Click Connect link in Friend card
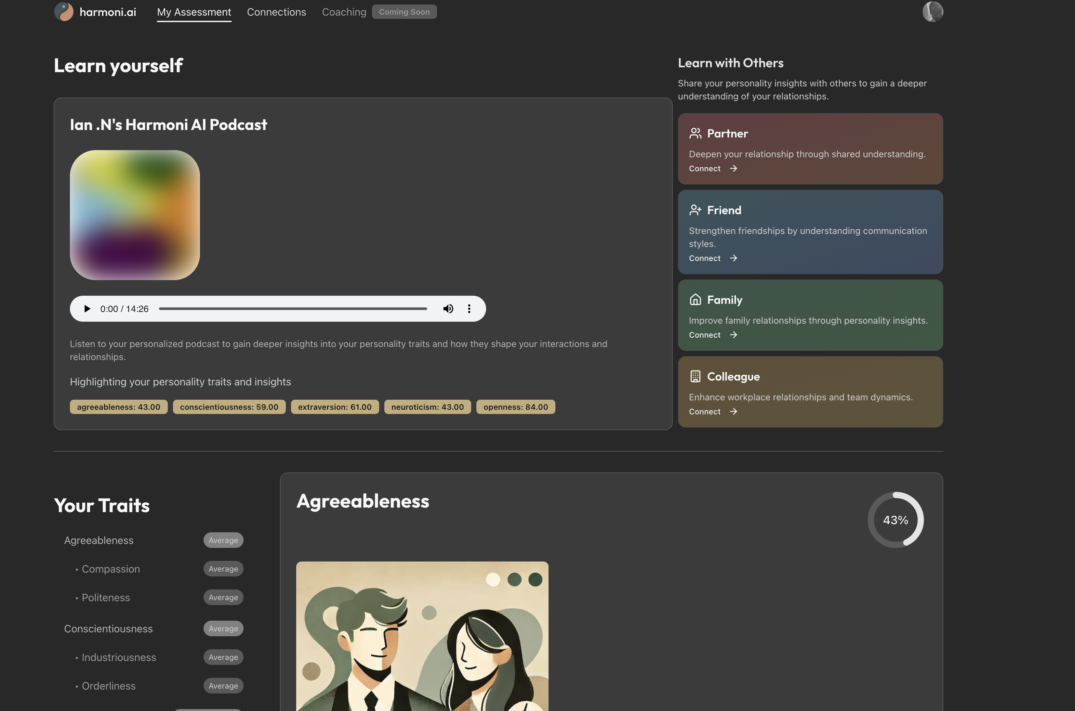This screenshot has height=711, width=1075. [704, 258]
